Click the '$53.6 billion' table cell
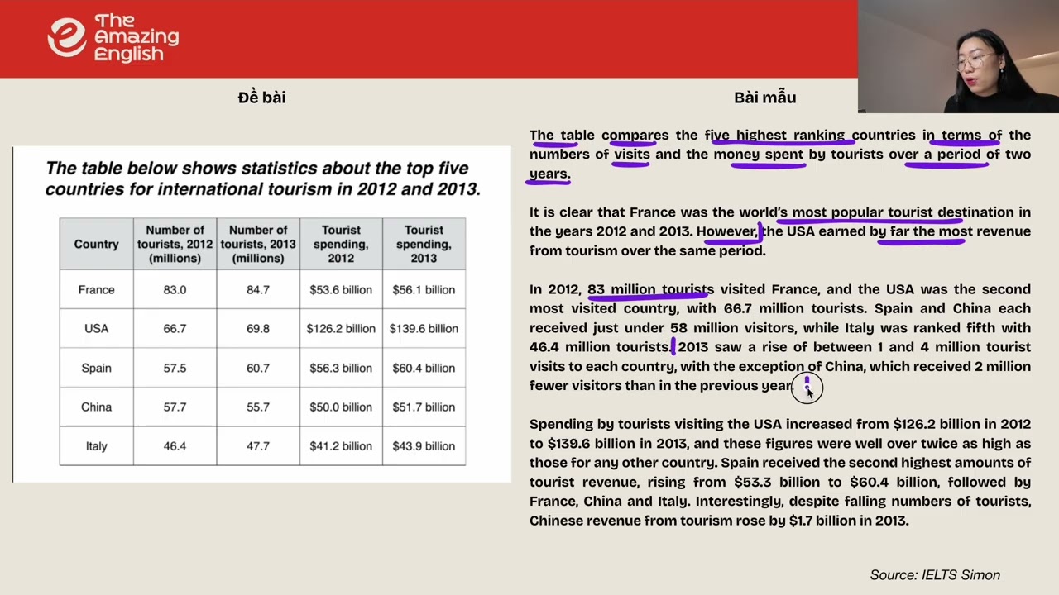The width and height of the screenshot is (1059, 595). (341, 290)
